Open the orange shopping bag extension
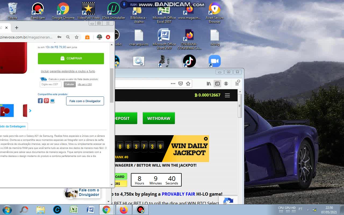The height and width of the screenshot is (215, 344). [87, 37]
